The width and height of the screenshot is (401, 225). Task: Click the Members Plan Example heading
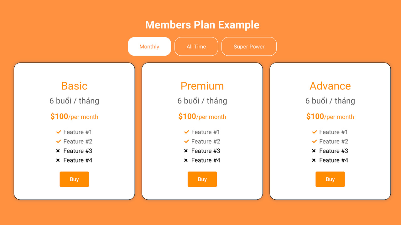(202, 25)
